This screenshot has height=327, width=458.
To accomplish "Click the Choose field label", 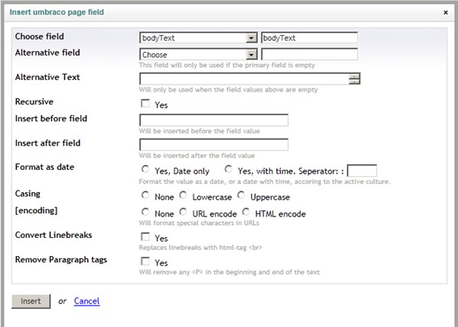I will [x=40, y=37].
